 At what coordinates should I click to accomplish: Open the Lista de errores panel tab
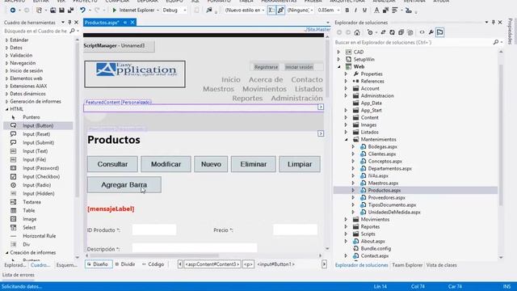coord(18,275)
